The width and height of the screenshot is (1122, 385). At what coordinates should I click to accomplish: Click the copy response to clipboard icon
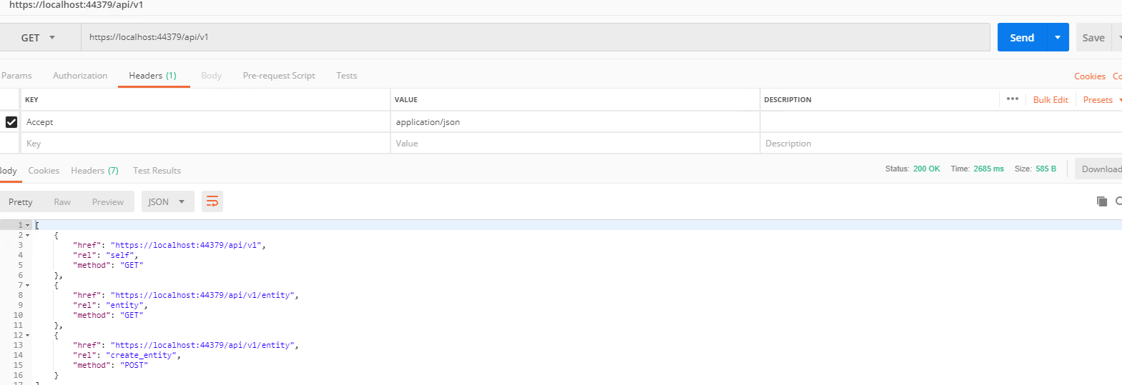pyautogui.click(x=1101, y=201)
